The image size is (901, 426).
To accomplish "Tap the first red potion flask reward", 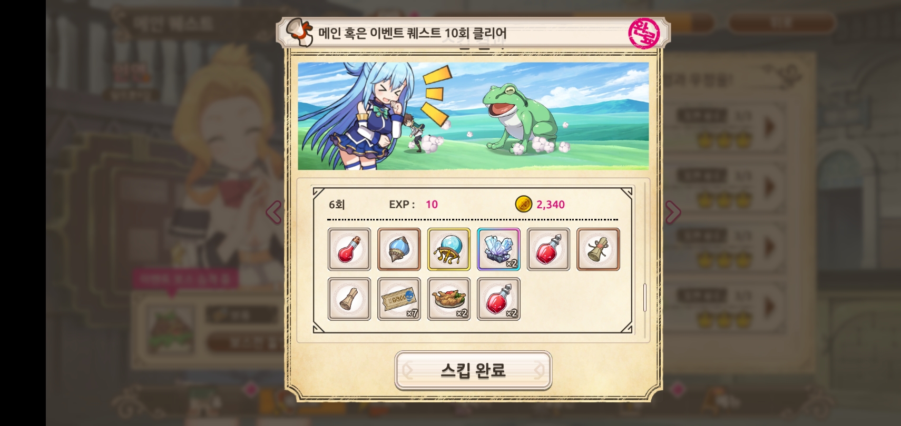I will pos(349,249).
